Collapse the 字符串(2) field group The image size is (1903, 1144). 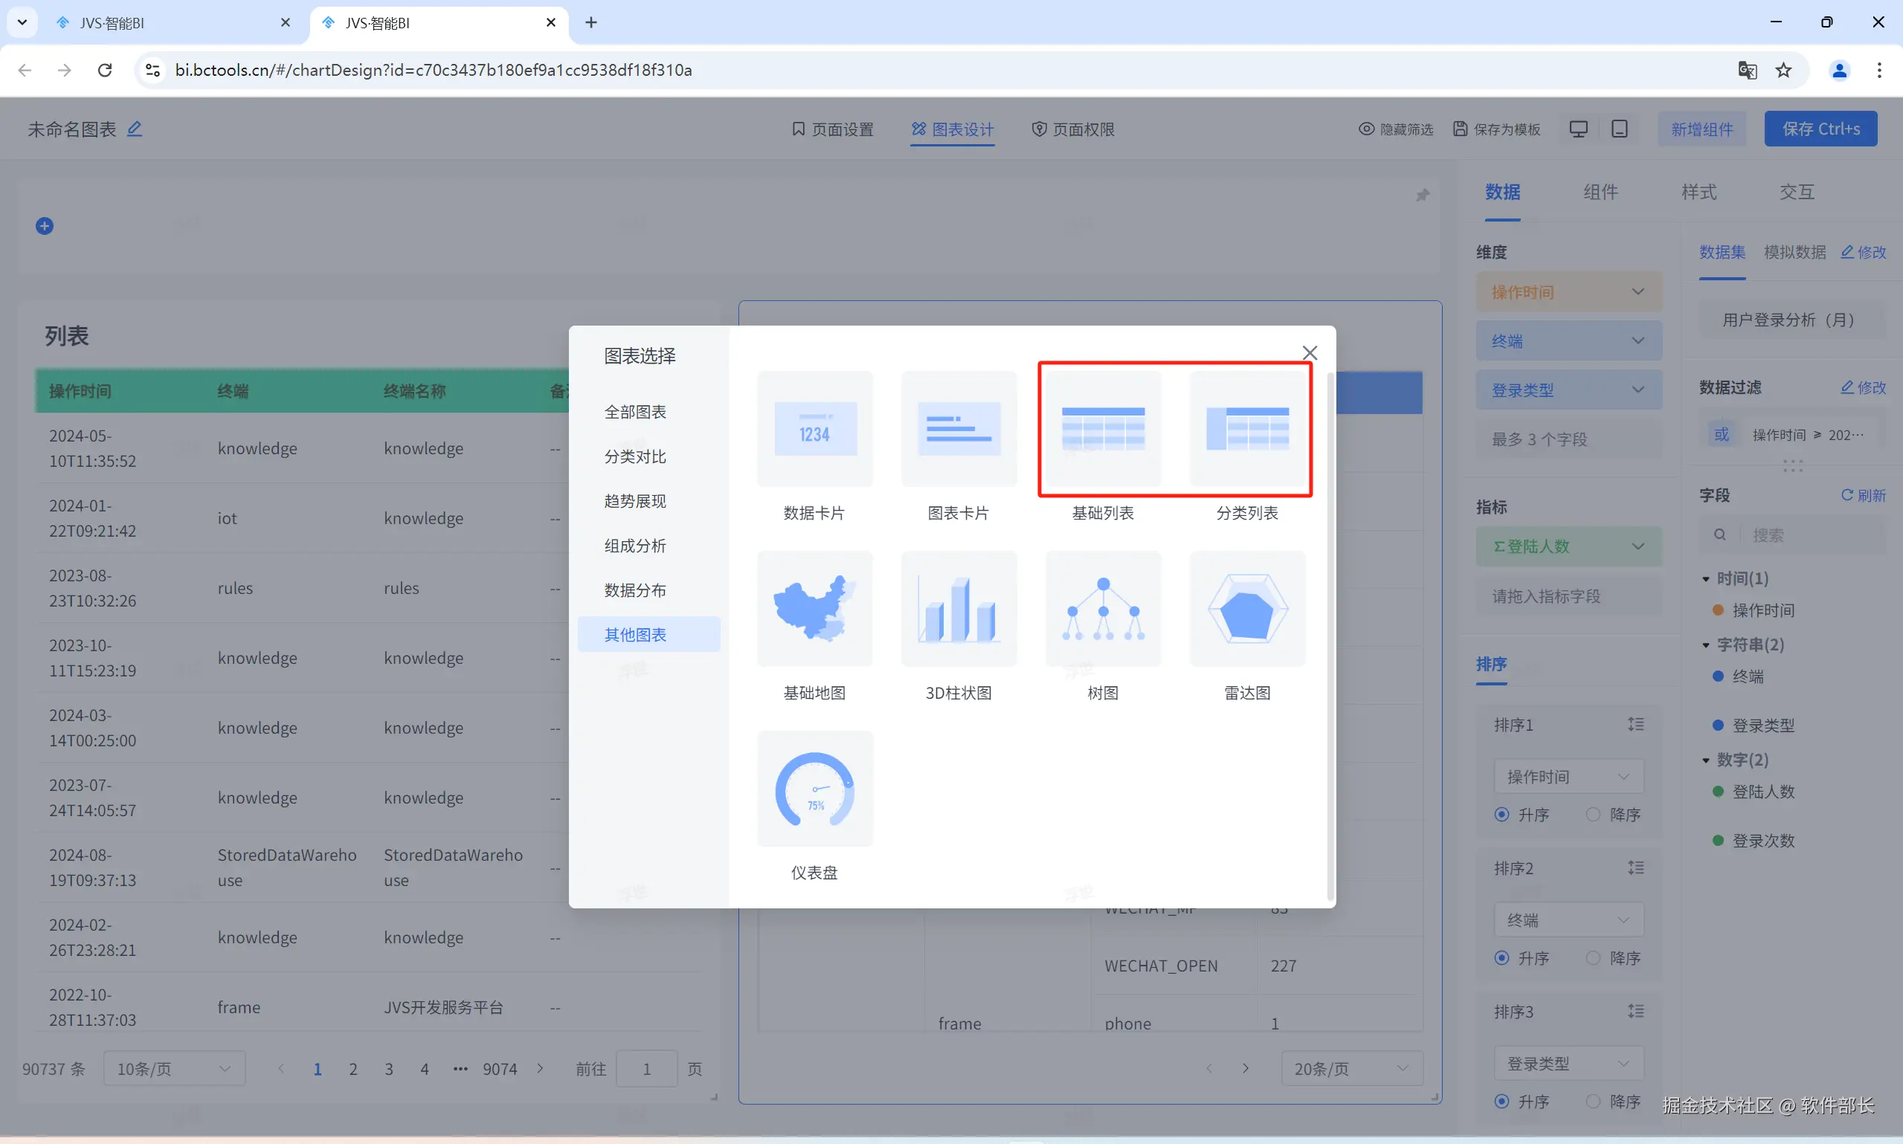pos(1707,645)
